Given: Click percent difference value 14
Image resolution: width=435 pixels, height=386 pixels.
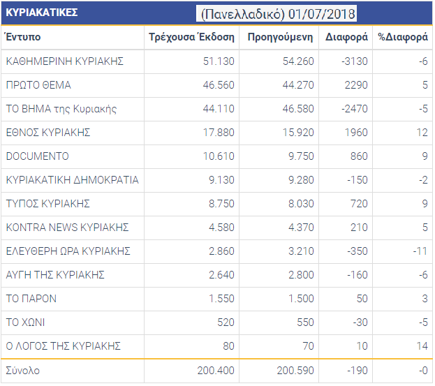Looking at the screenshot, I should [422, 346].
